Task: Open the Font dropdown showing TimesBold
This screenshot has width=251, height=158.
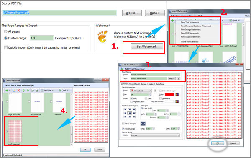Action: pos(141,91)
